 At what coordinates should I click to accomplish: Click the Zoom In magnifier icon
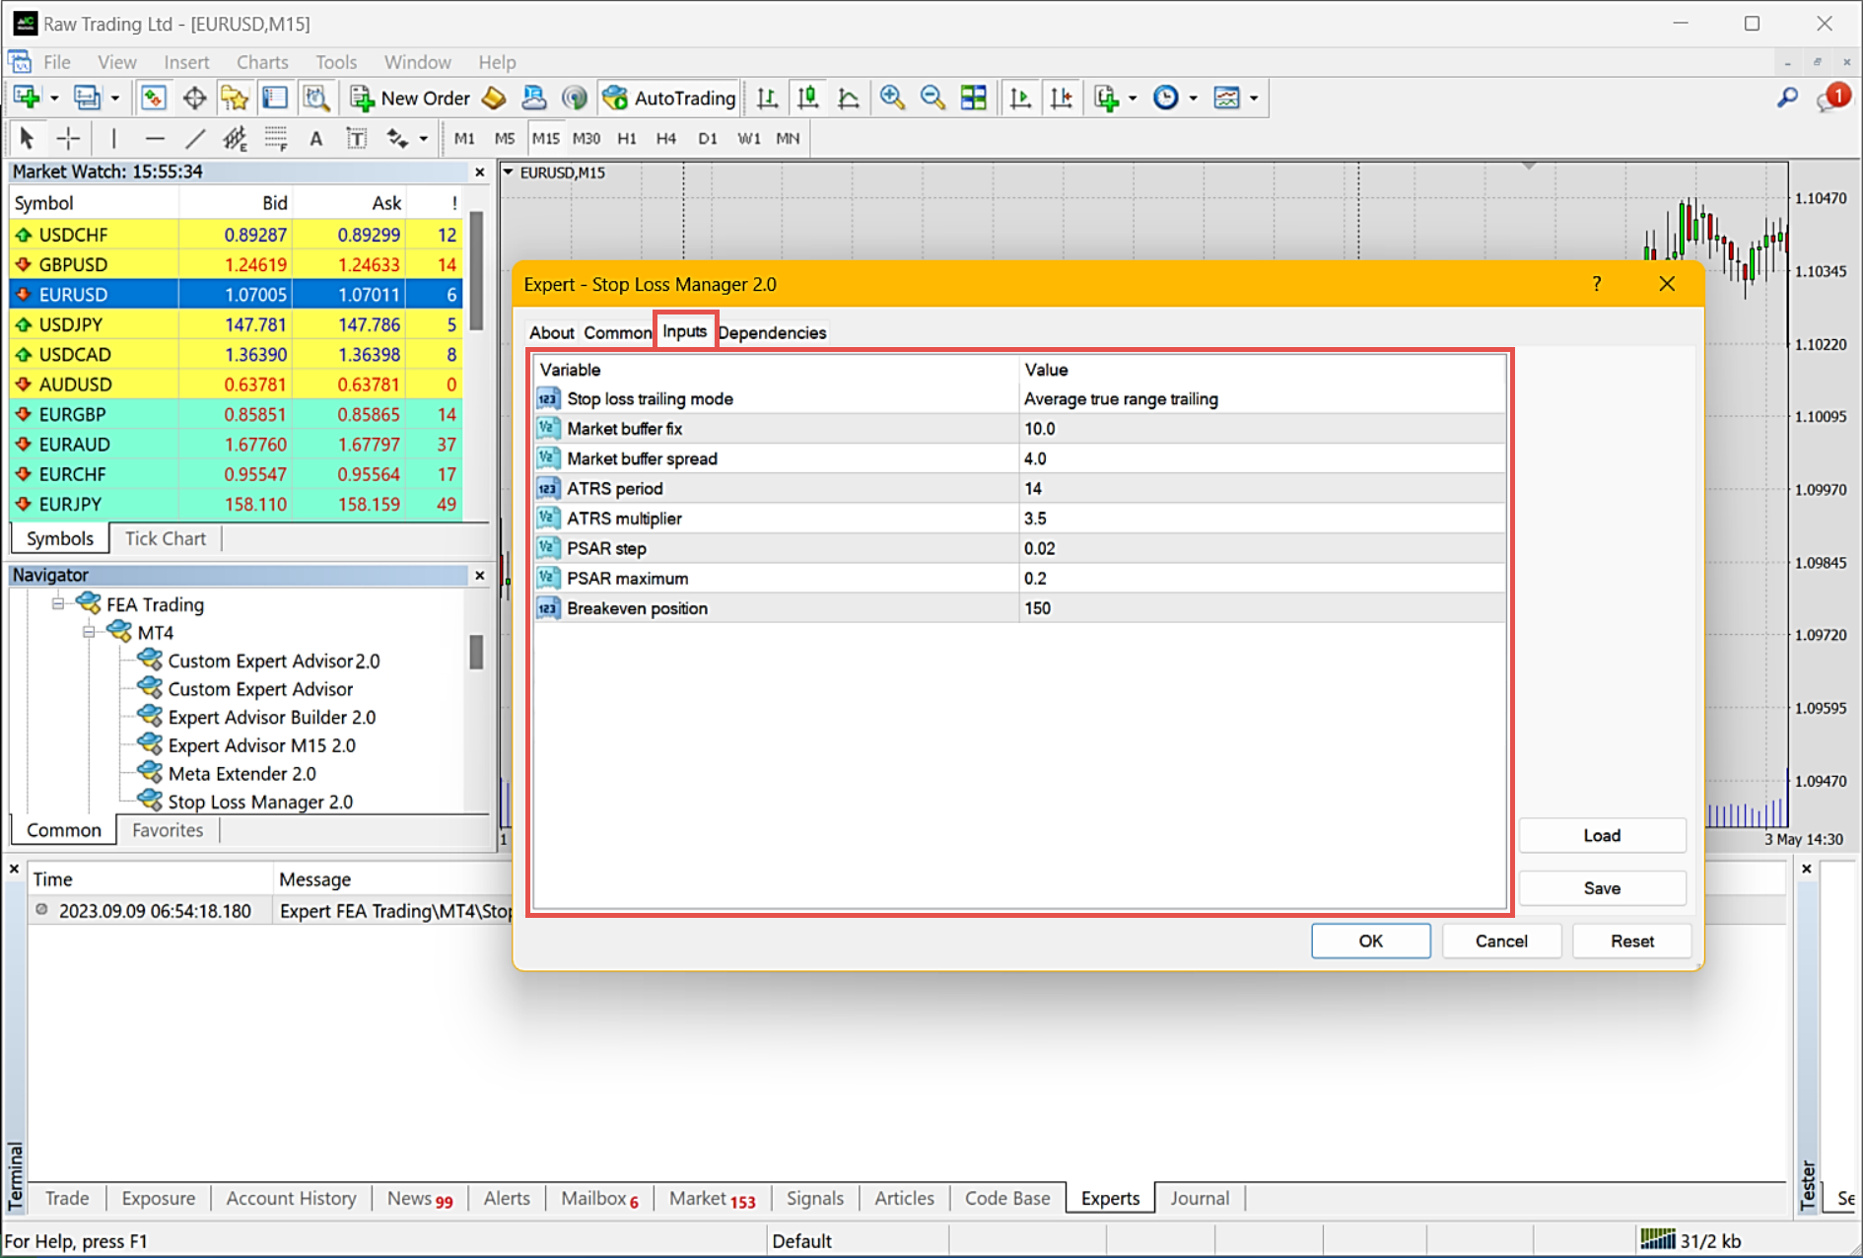coord(892,98)
